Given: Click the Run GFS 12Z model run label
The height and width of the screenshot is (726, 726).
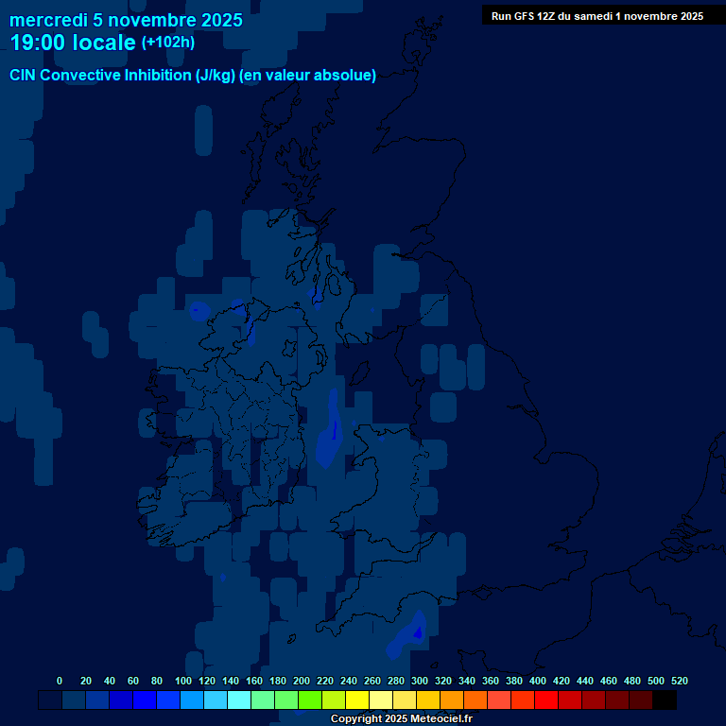Looking at the screenshot, I should [x=596, y=16].
